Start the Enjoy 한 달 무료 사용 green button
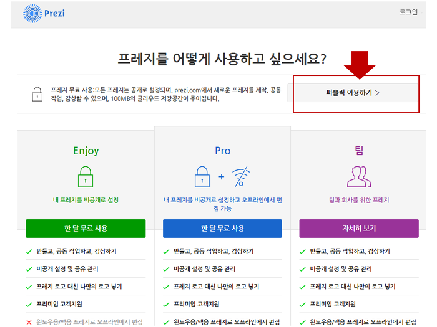The width and height of the screenshot is (437, 327). click(86, 229)
